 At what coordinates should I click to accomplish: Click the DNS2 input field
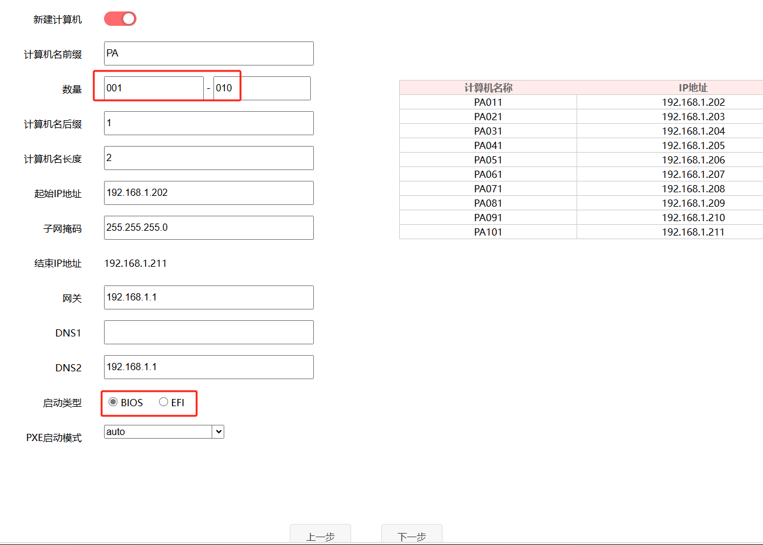[209, 367]
